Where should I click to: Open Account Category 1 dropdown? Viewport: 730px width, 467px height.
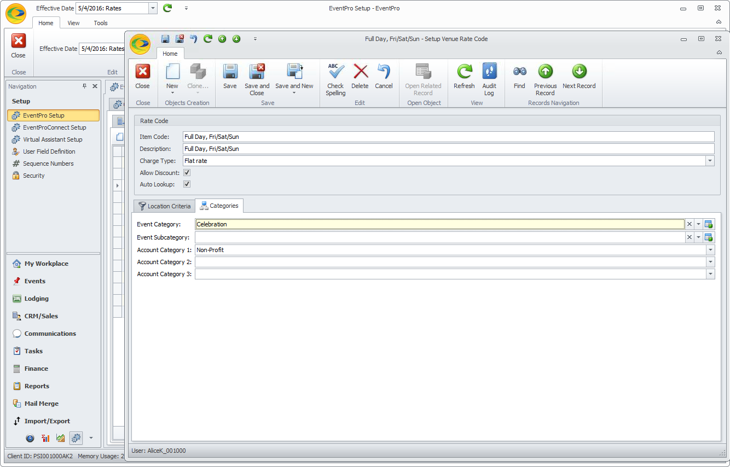(x=710, y=250)
